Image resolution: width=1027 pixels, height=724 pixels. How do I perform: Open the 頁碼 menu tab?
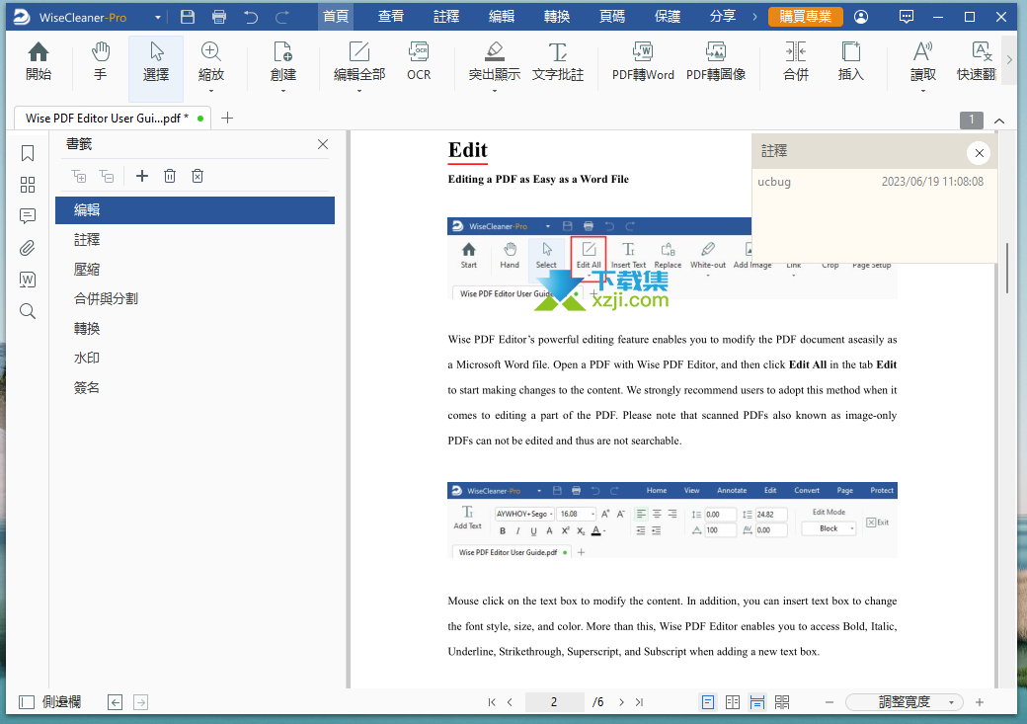(x=612, y=17)
